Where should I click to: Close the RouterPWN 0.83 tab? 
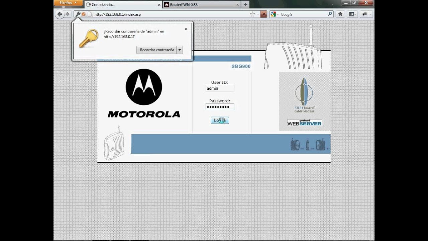(237, 5)
